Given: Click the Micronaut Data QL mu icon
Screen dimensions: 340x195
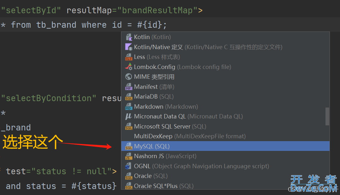Looking at the screenshot, I should click(129, 117).
